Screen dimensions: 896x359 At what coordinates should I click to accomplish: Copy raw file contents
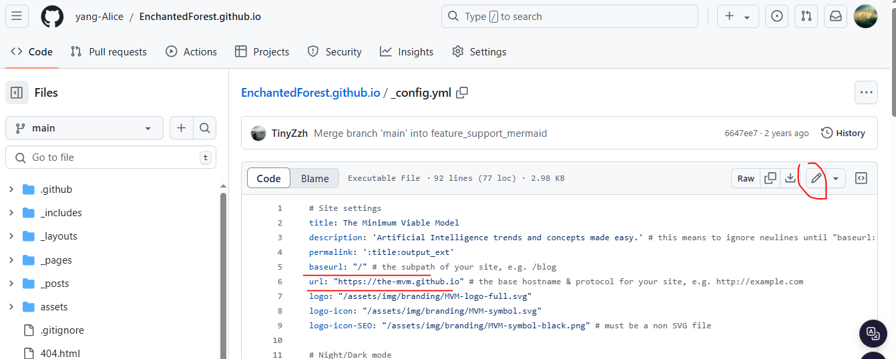tap(770, 178)
